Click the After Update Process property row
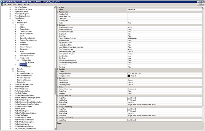The width and height of the screenshot is (205, 131). pyautogui.click(x=130, y=27)
